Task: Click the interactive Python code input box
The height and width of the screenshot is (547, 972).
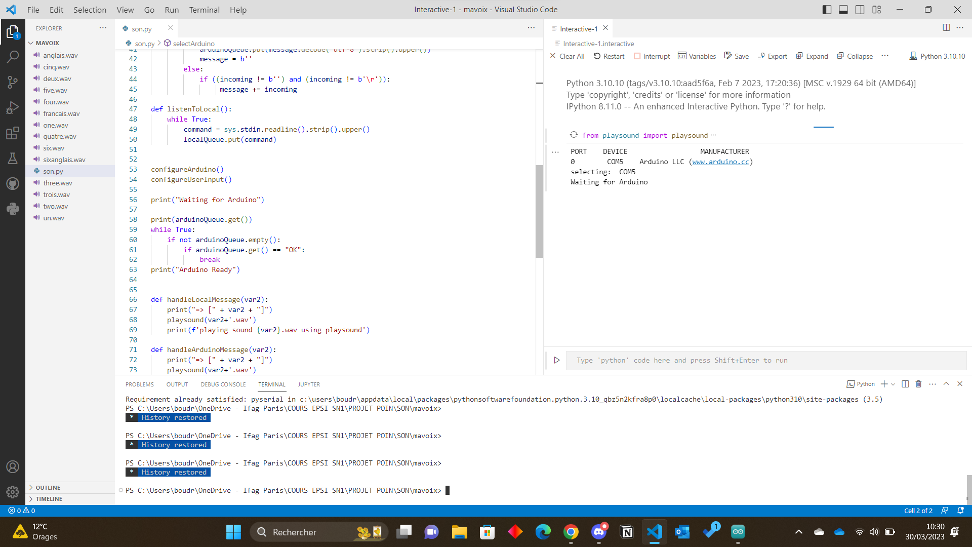Action: click(x=764, y=360)
